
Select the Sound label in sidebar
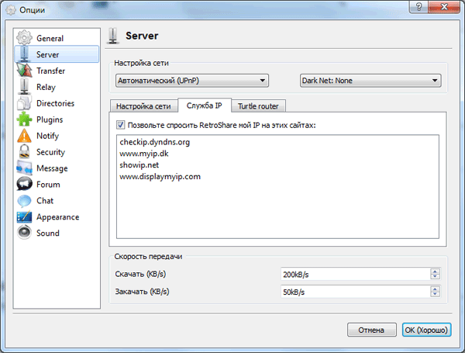[x=48, y=233]
